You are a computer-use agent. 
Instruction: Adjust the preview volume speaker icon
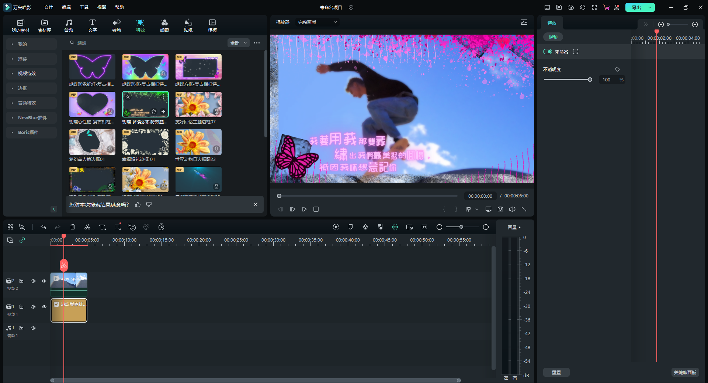(512, 209)
